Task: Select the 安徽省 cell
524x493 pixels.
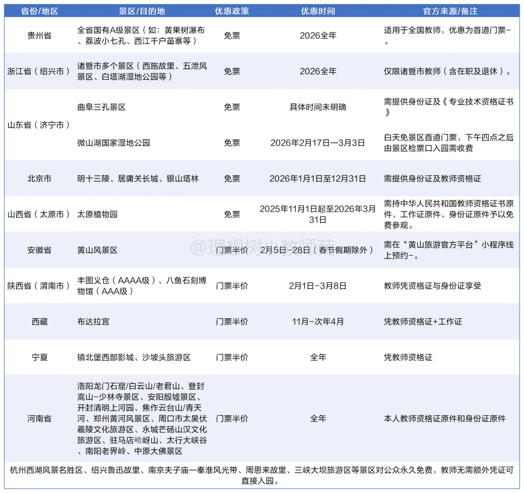Action: click(x=39, y=250)
